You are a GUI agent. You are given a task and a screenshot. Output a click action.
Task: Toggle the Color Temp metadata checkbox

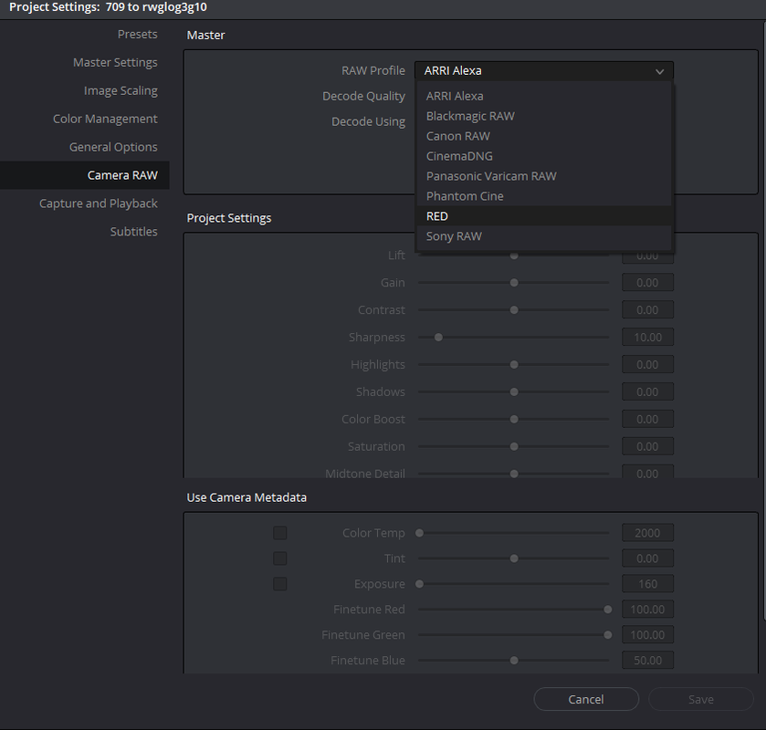pos(280,533)
